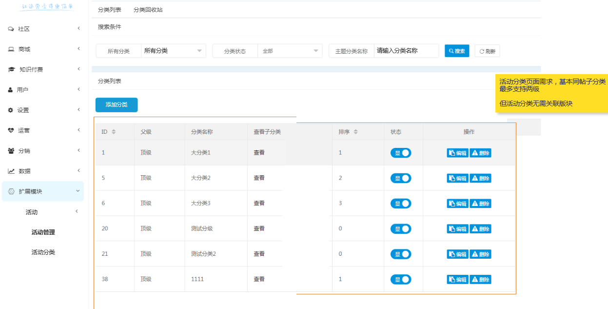Click the 扩展模块 hexagon icon
Viewport: 608px width, 309px height.
[x=11, y=191]
